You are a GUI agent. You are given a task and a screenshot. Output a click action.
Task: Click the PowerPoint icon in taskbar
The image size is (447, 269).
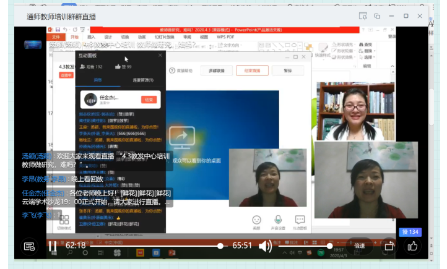click(172, 253)
